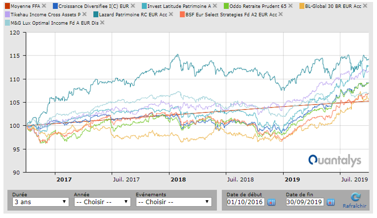The image size is (377, 218).
Task: Click the Juil. 2019 x-axis label
Action: click(355, 179)
